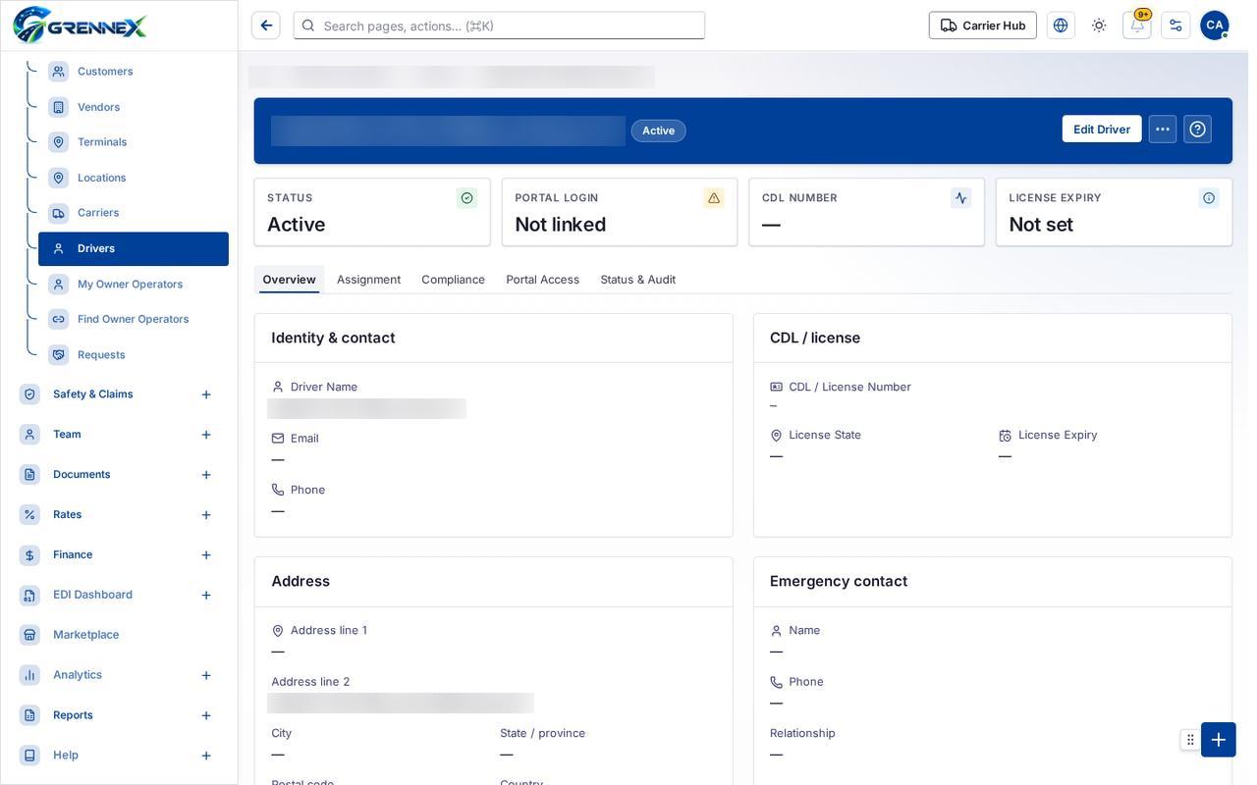Click the grip handle beside the plus button
This screenshot has width=1257, height=785.
[1190, 740]
